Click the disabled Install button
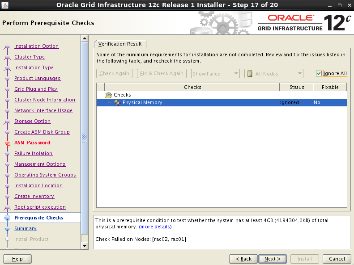The width and height of the screenshot is (354, 265). click(305, 259)
